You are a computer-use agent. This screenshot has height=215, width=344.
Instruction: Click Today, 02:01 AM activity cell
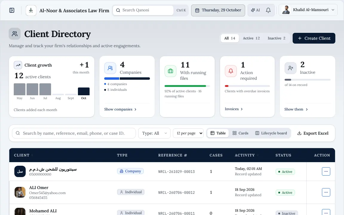(248, 169)
